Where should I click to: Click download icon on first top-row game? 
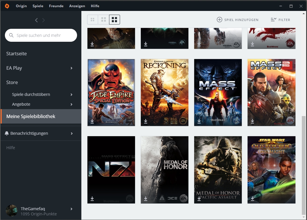click(x=92, y=44)
